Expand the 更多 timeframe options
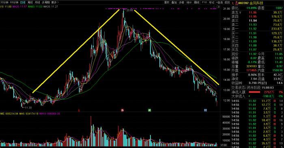Viewport: 284px width, 148px height. pyautogui.click(x=55, y=2)
